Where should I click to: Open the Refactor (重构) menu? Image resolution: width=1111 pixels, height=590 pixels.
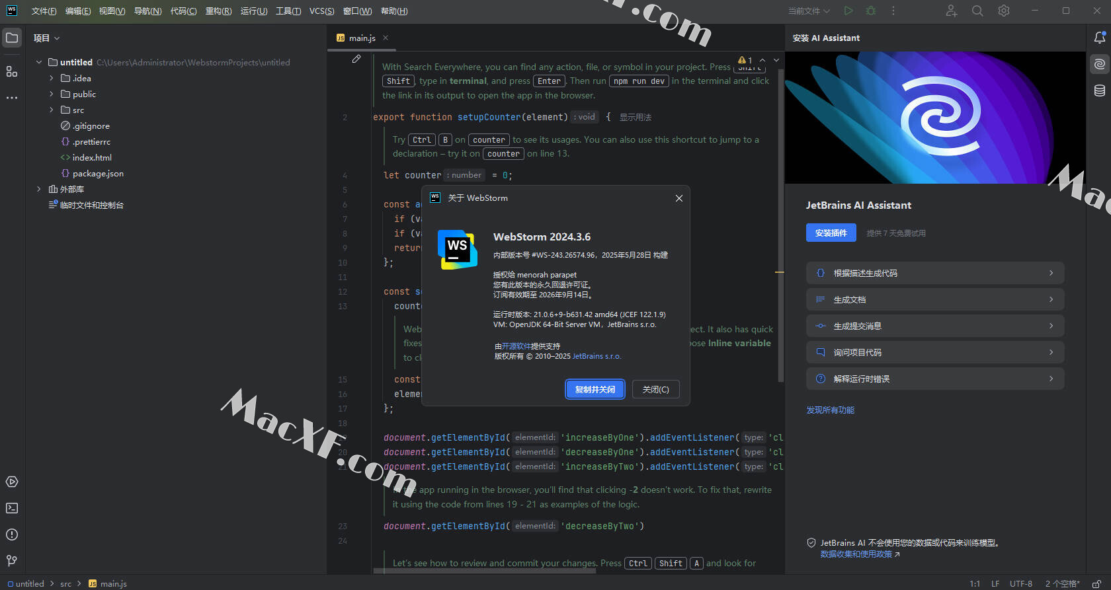218,11
